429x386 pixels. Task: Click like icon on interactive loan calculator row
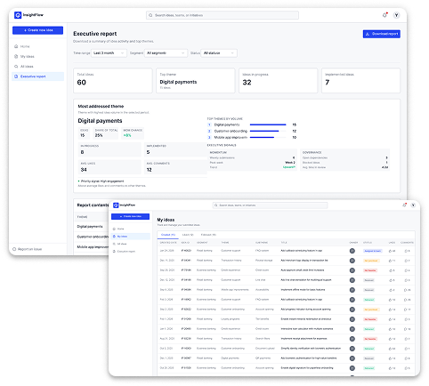click(x=390, y=329)
